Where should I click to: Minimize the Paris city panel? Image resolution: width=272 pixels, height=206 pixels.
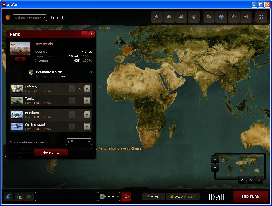pyautogui.click(x=85, y=34)
